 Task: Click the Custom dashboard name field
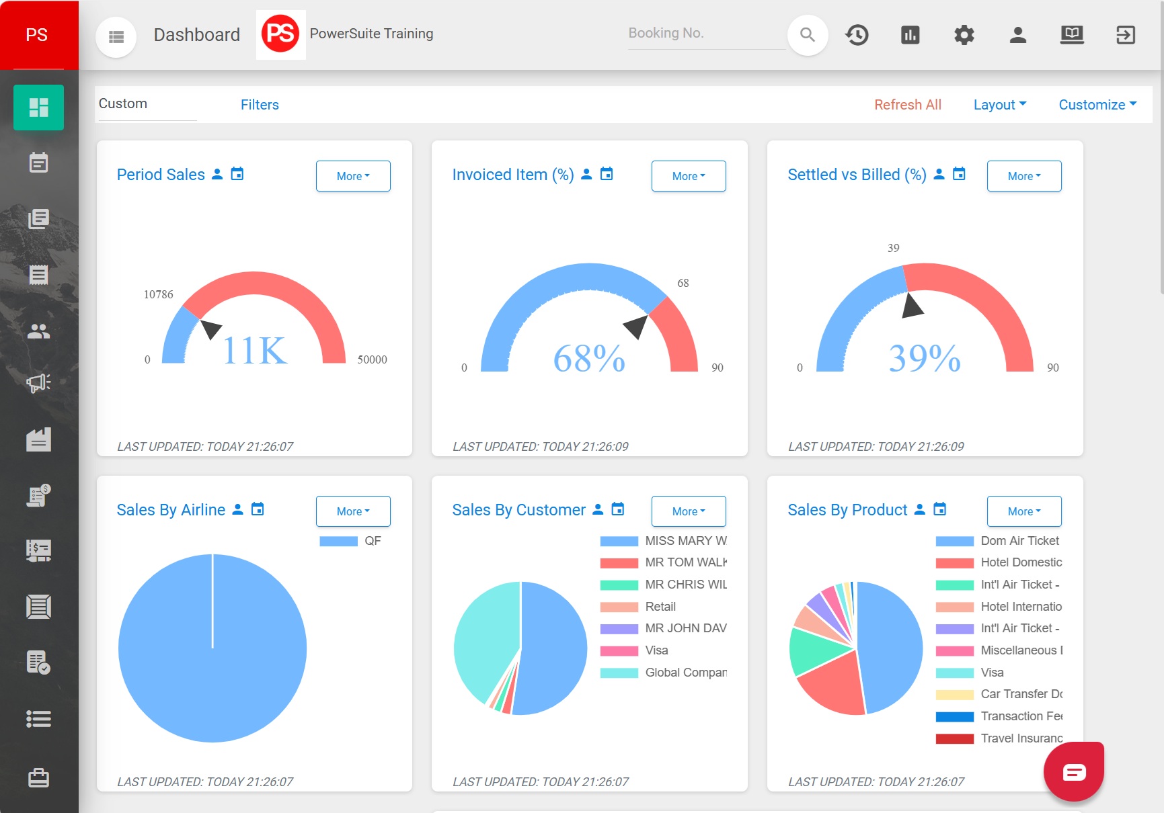click(x=147, y=104)
